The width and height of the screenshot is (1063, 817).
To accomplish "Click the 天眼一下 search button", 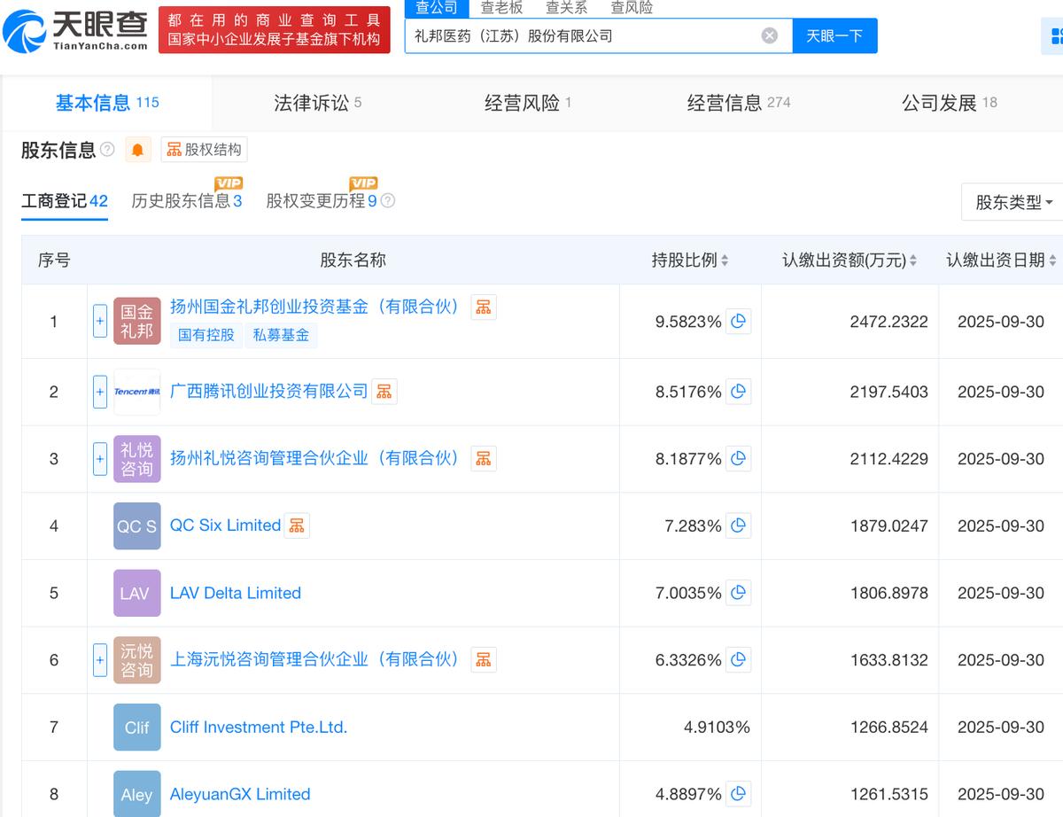I will tap(834, 35).
